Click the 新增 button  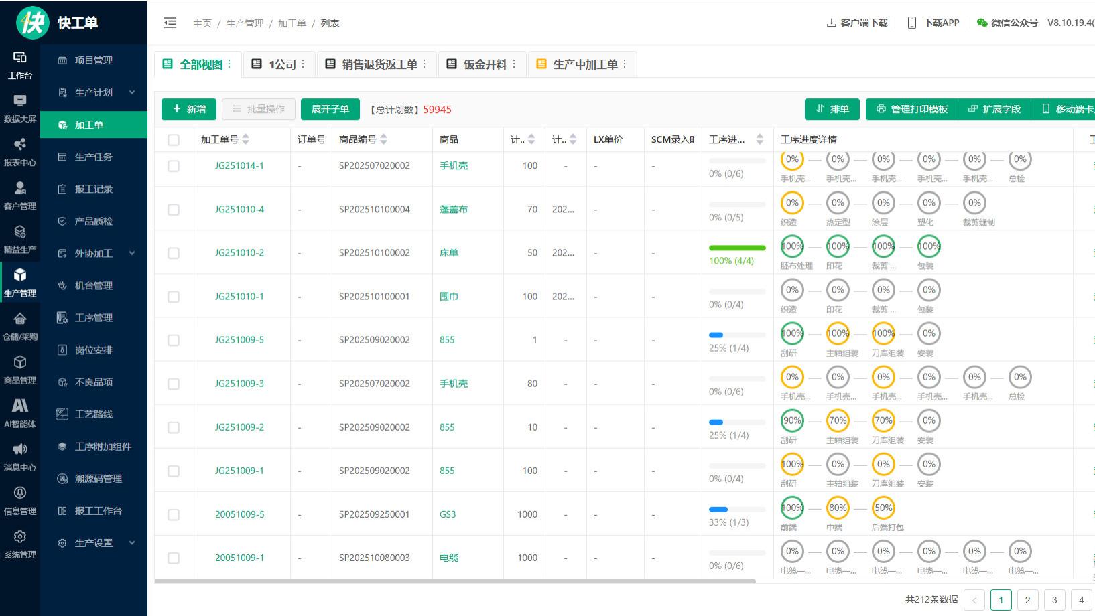pyautogui.click(x=188, y=108)
